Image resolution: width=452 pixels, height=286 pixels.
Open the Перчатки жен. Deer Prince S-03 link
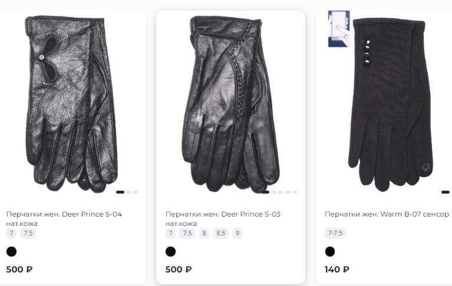click(223, 219)
